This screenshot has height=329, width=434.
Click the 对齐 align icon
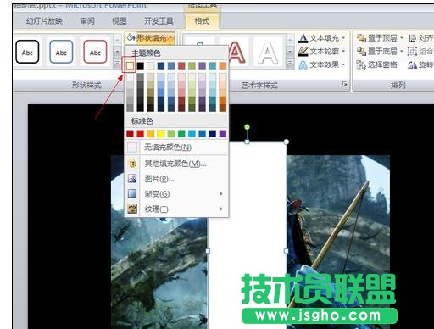tap(412, 37)
